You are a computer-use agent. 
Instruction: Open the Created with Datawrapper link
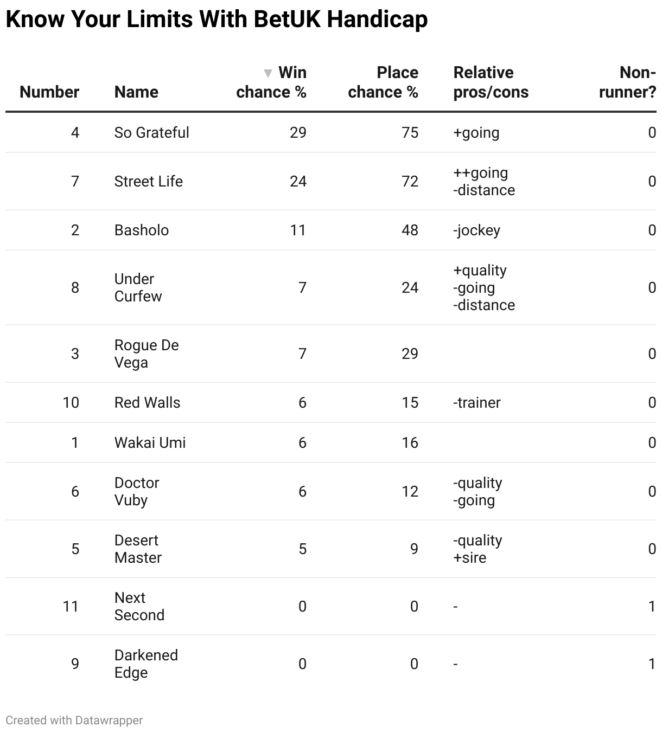click(x=74, y=720)
